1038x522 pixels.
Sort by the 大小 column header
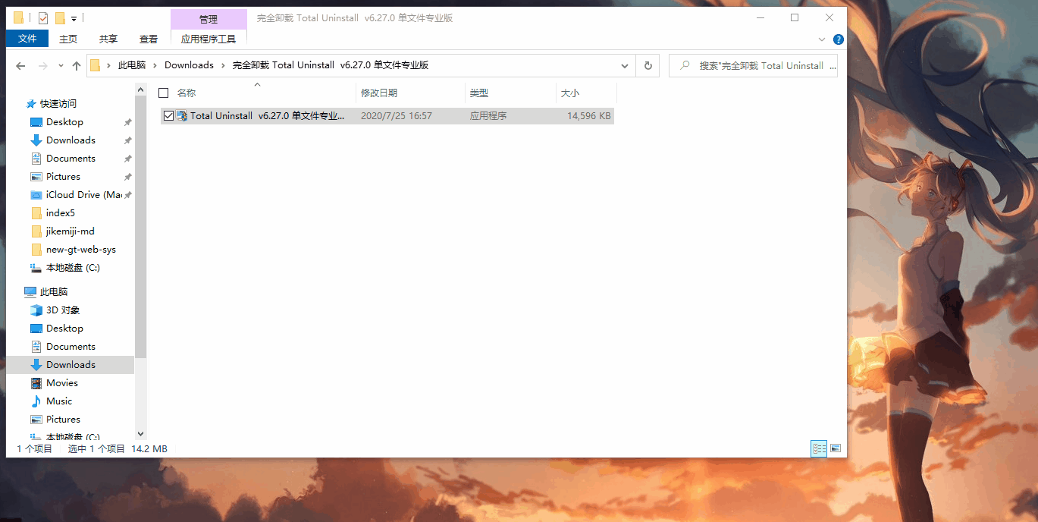point(570,93)
